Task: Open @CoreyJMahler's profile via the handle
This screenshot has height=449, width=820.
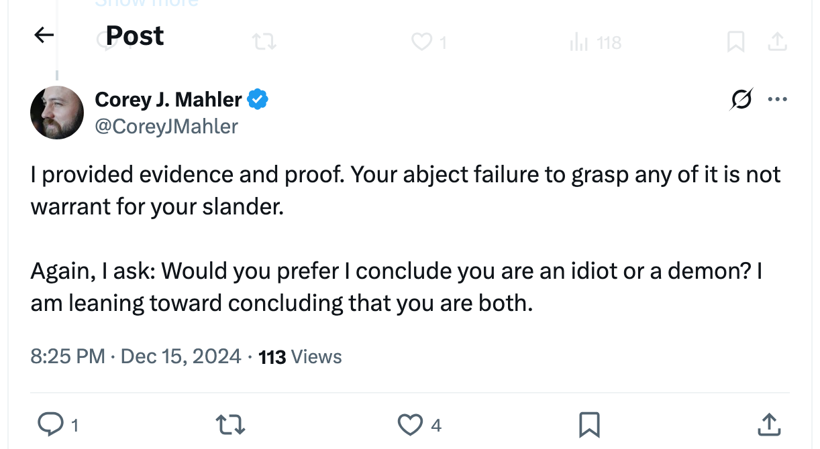Action: (x=166, y=126)
